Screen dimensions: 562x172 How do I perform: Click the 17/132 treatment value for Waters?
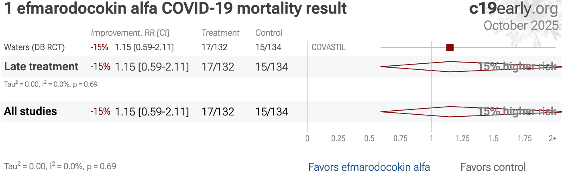[x=214, y=47]
